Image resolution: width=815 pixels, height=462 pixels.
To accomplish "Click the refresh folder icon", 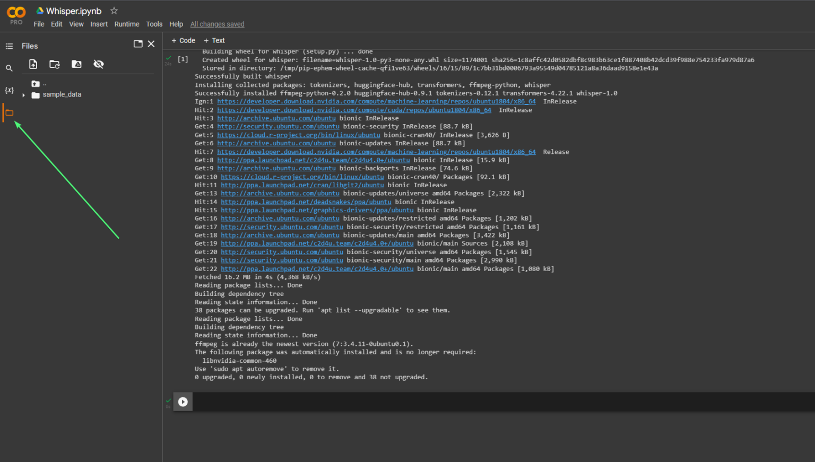I will (55, 64).
